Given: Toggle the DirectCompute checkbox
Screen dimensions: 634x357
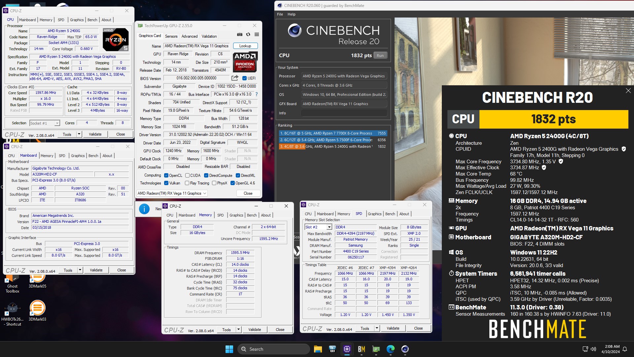Looking at the screenshot, I should coord(206,176).
